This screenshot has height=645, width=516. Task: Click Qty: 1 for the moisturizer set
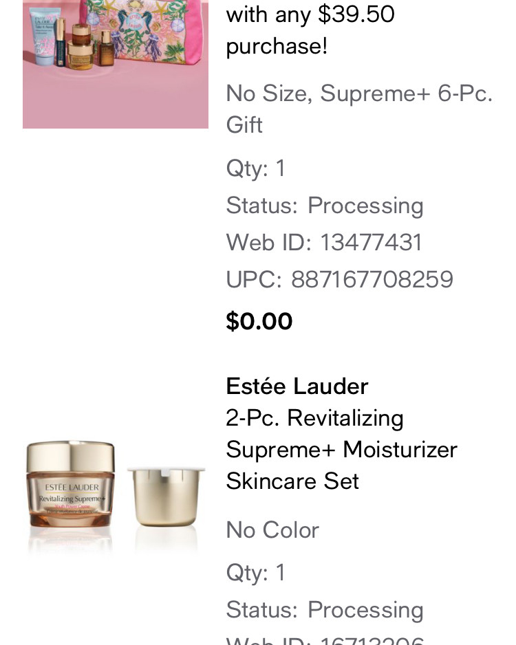tap(255, 573)
